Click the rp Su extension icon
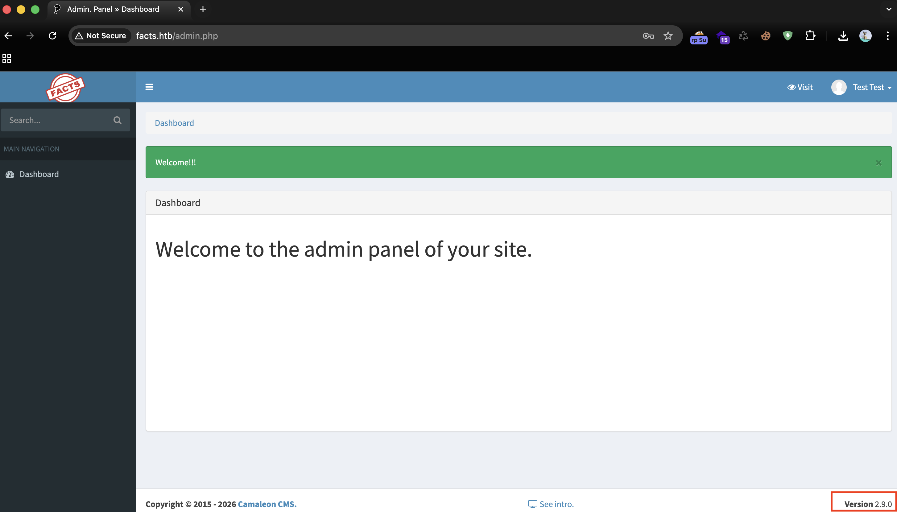Viewport: 897px width, 512px height. [699, 37]
